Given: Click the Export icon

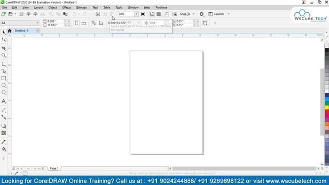Looking at the screenshot, I should click(x=105, y=14).
